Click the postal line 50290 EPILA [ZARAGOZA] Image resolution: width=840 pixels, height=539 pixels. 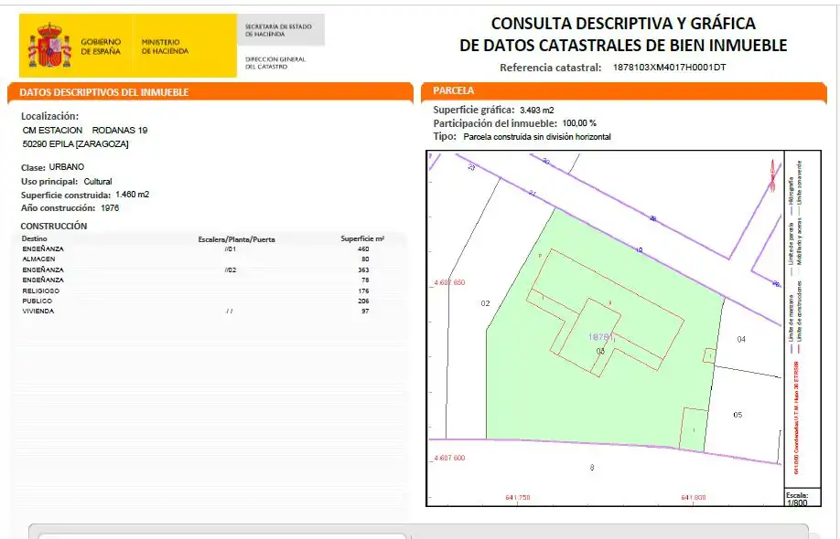coord(76,143)
